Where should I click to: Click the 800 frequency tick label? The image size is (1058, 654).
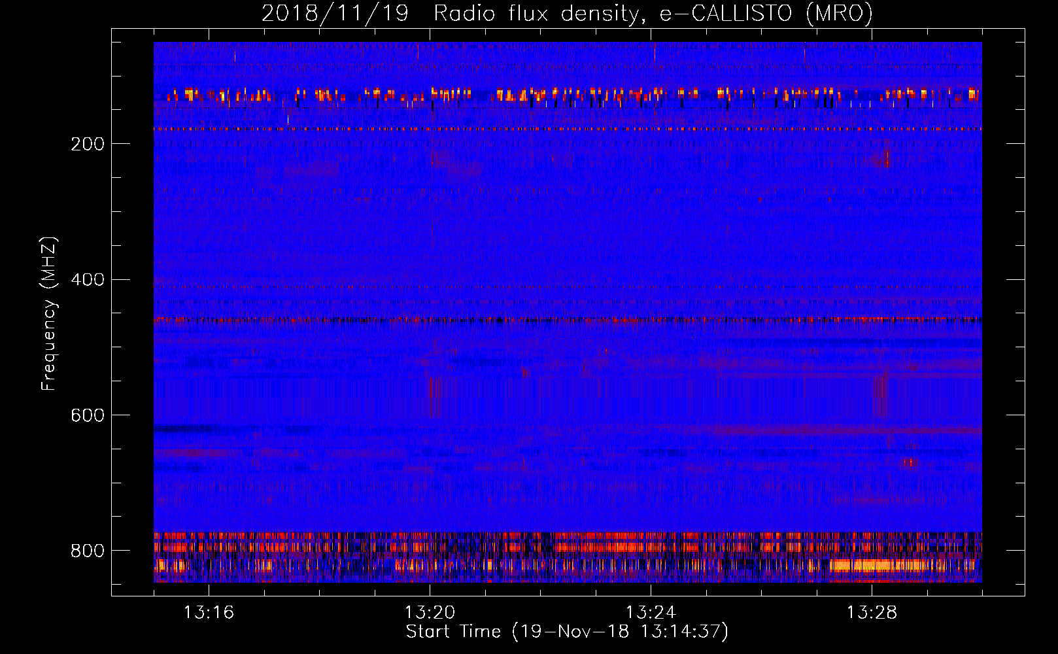[x=87, y=551]
